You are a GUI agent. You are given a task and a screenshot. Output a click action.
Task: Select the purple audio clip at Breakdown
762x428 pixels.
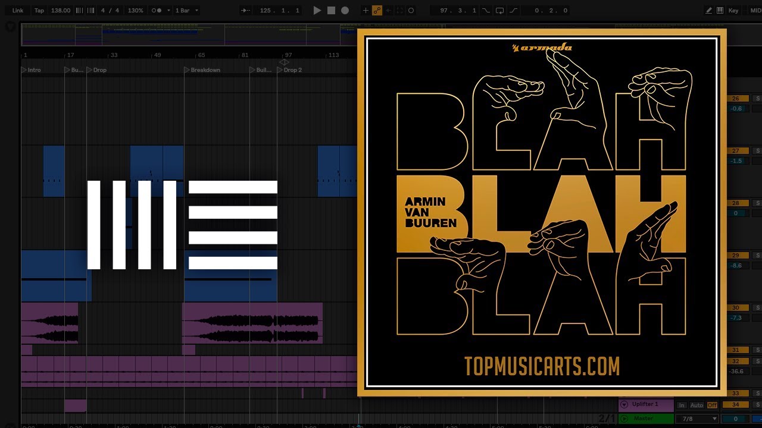click(252, 323)
